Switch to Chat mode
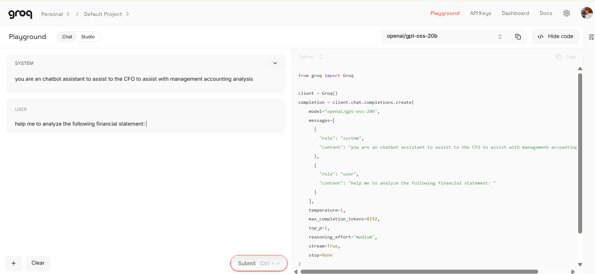595x274 pixels. 67,37
